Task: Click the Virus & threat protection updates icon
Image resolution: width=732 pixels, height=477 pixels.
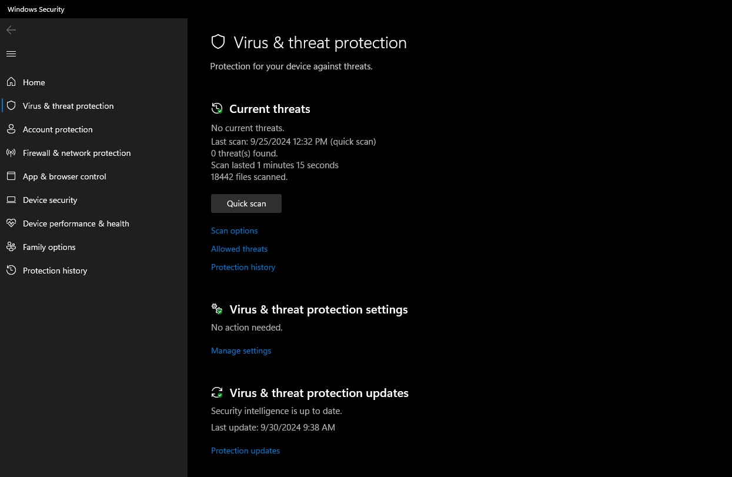Action: (x=217, y=392)
